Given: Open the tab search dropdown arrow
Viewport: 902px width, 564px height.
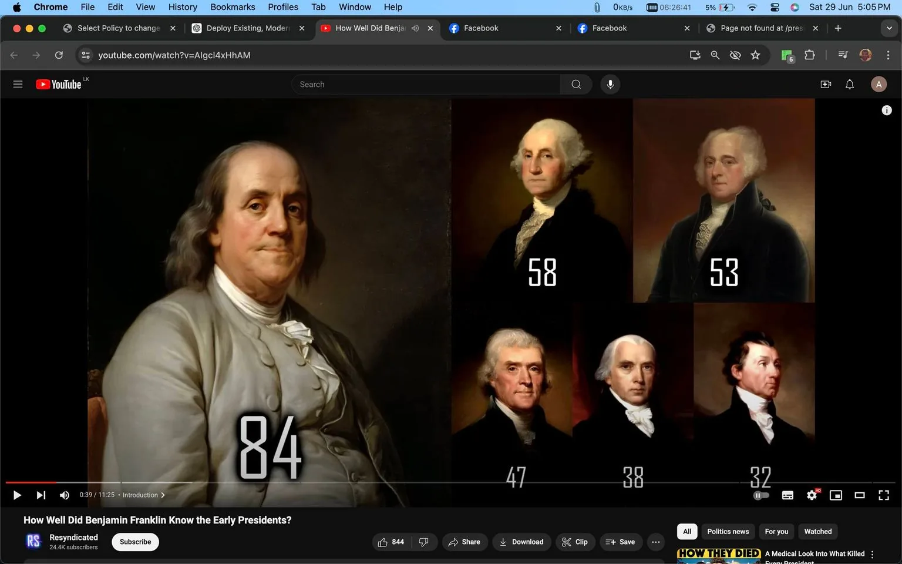Looking at the screenshot, I should click(x=890, y=28).
